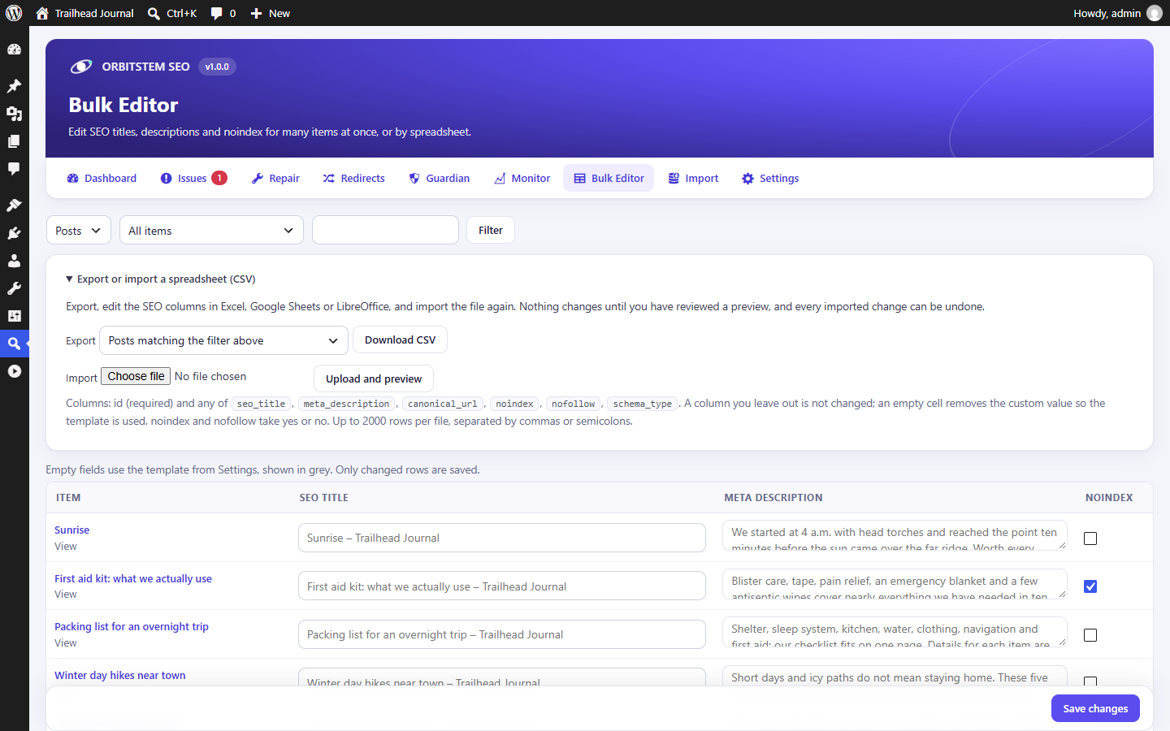Open the All items filter dropdown
This screenshot has height=731, width=1170.
tap(211, 231)
